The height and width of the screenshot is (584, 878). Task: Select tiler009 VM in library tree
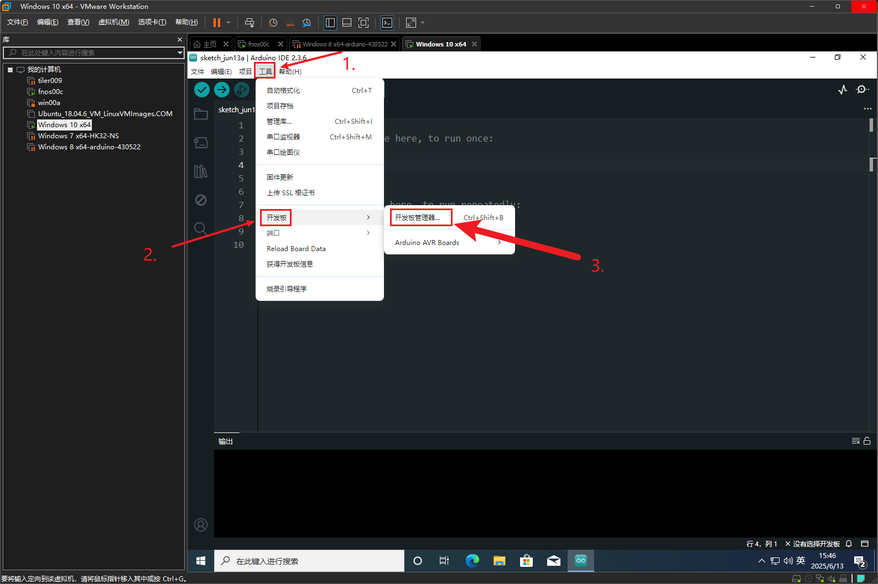[x=50, y=81]
